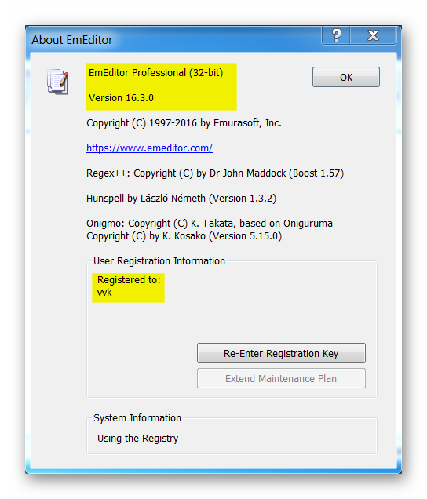Click the K. Kosako Version 5.15.0 line
This screenshot has height=499, width=427.
pos(184,236)
